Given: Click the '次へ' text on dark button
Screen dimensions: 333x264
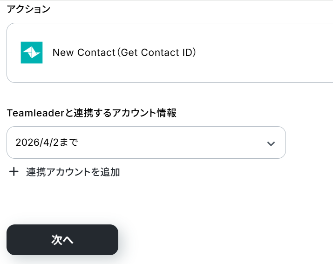Looking at the screenshot, I should click(x=62, y=240).
